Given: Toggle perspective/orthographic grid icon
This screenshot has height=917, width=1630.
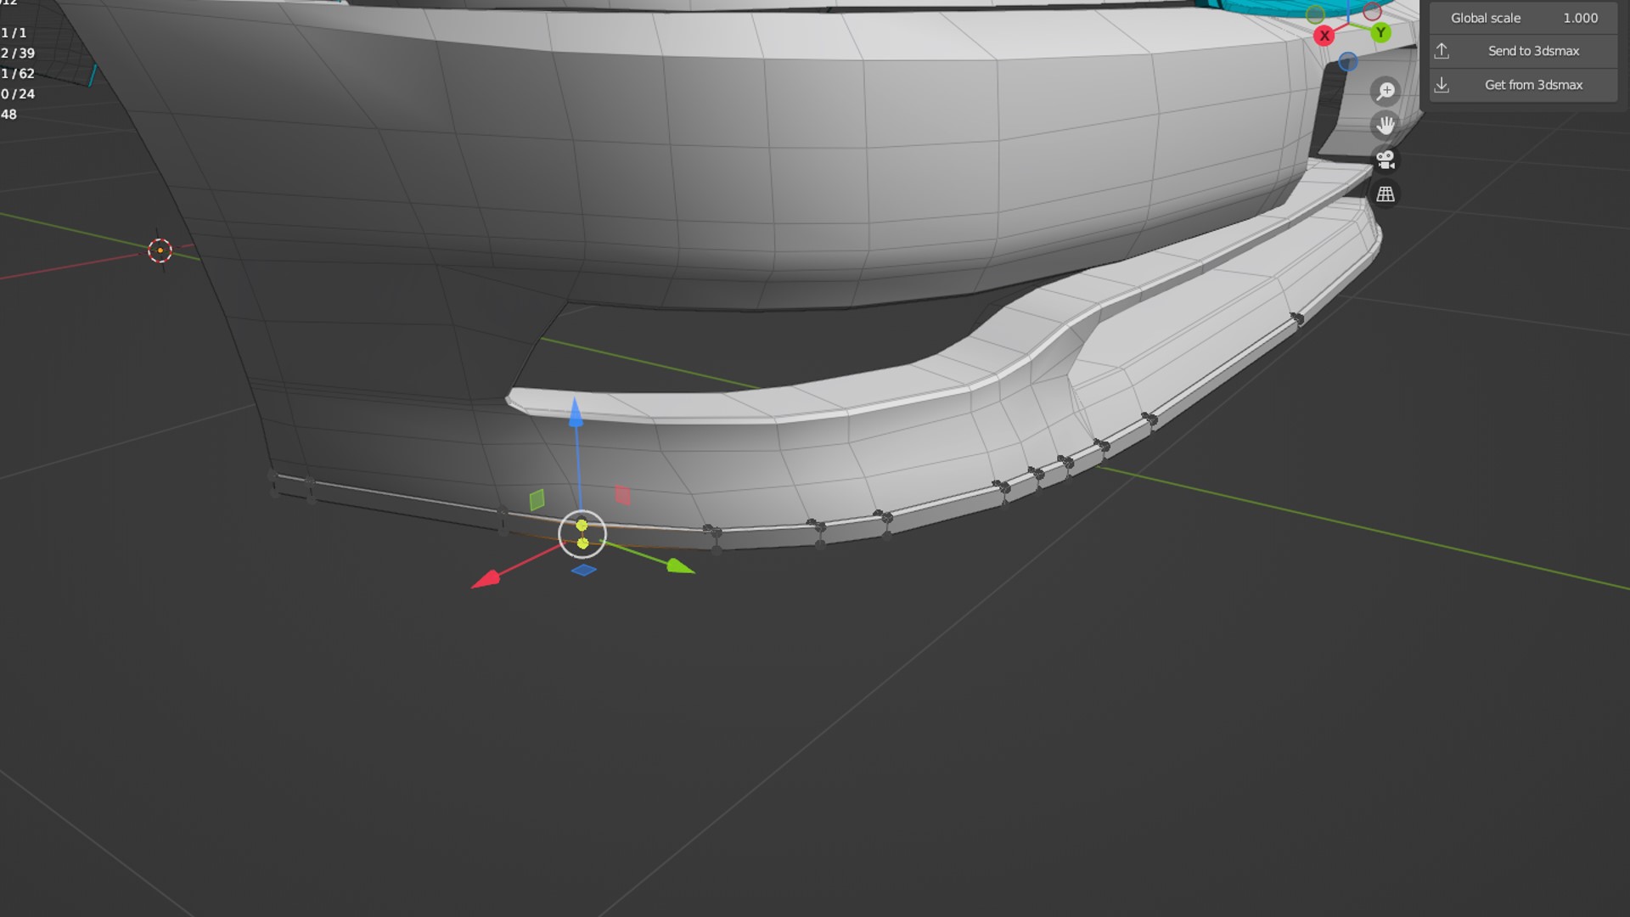Looking at the screenshot, I should [1385, 194].
